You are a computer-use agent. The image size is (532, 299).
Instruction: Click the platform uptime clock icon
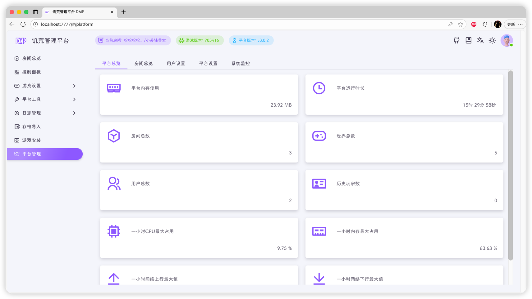click(x=319, y=88)
